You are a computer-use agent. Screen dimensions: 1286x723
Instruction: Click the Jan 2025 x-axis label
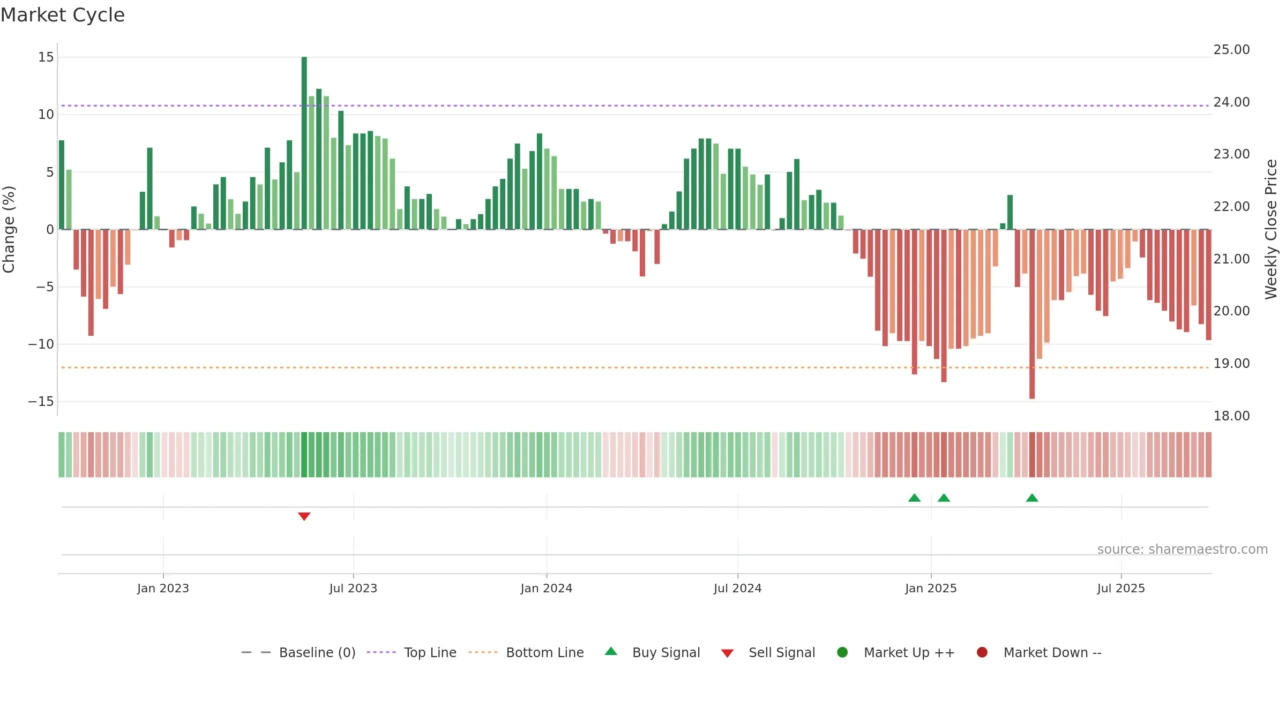pos(931,588)
